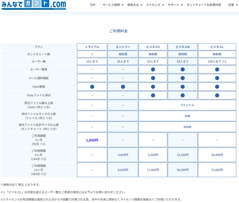
Task: Click ToDoファイル添付 dot under ビジネスL
Action: (217, 95)
